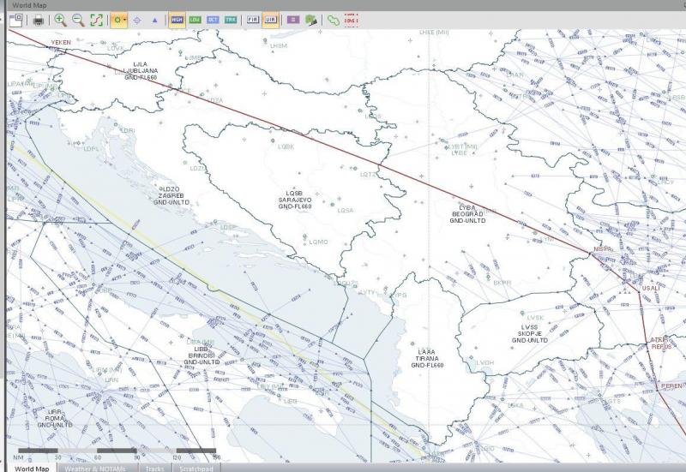Click the NM distance scale bar

click(117, 451)
